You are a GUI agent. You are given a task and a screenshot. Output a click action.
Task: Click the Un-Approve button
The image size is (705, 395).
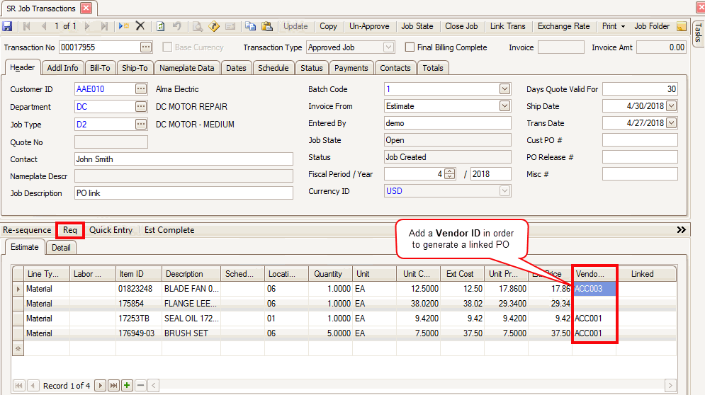[369, 26]
